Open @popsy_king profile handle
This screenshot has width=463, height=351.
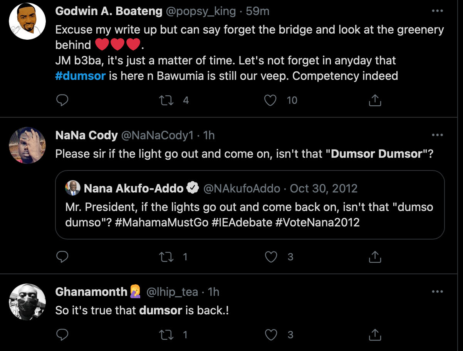200,12
